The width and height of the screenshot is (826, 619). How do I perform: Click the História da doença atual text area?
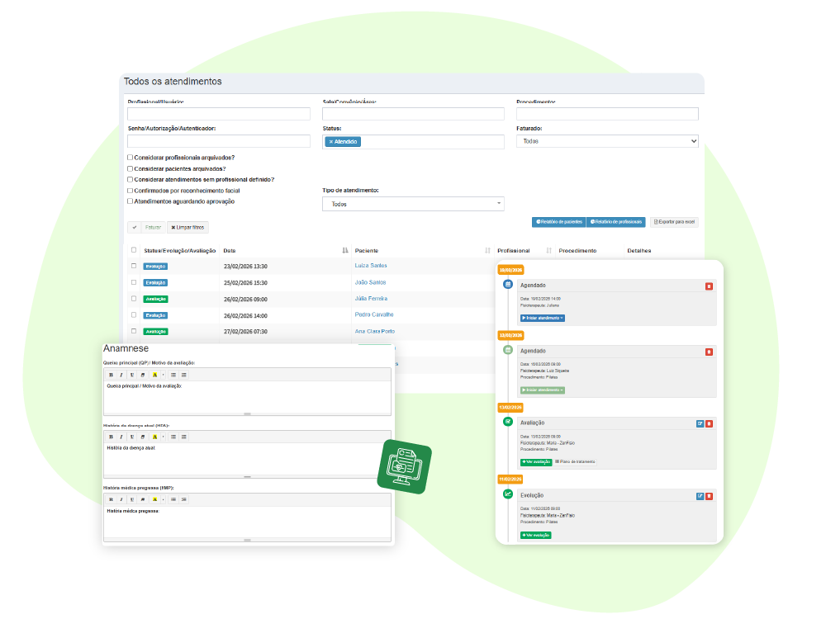pos(247,460)
